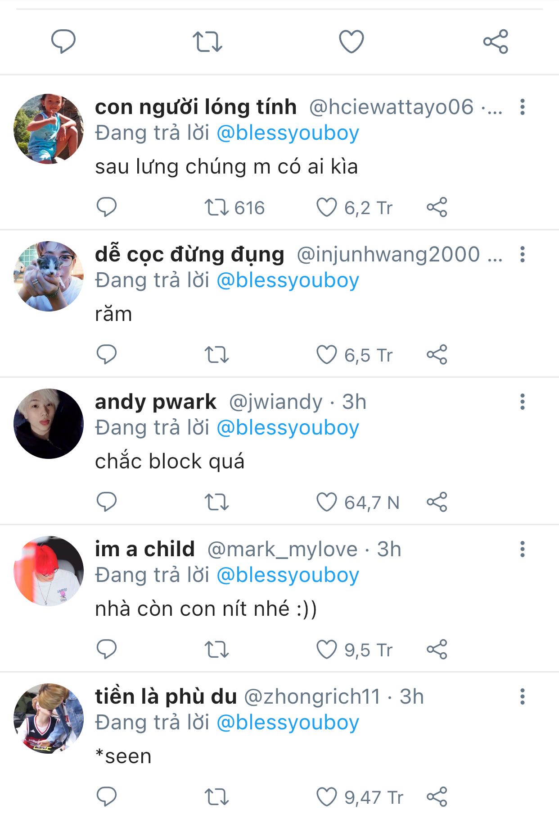The image size is (559, 815).
Task: Like the reply with 6,2 Tr likes
Action: point(326,207)
